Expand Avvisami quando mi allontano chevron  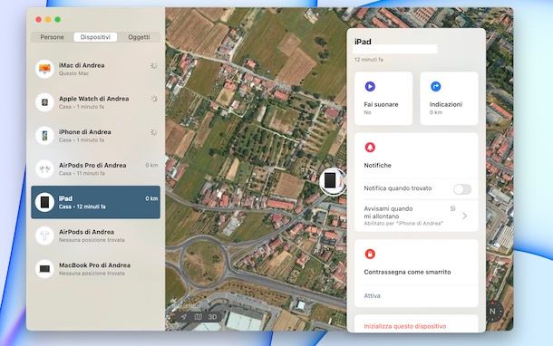[x=464, y=216]
